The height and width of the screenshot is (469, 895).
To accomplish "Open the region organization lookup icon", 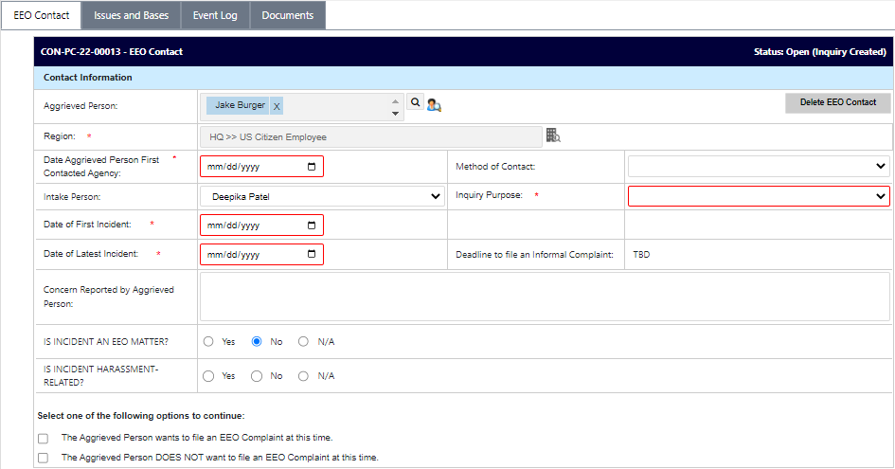I will pos(553,135).
